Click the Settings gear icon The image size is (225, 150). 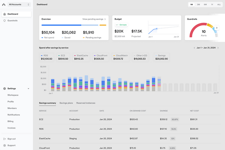4,89
